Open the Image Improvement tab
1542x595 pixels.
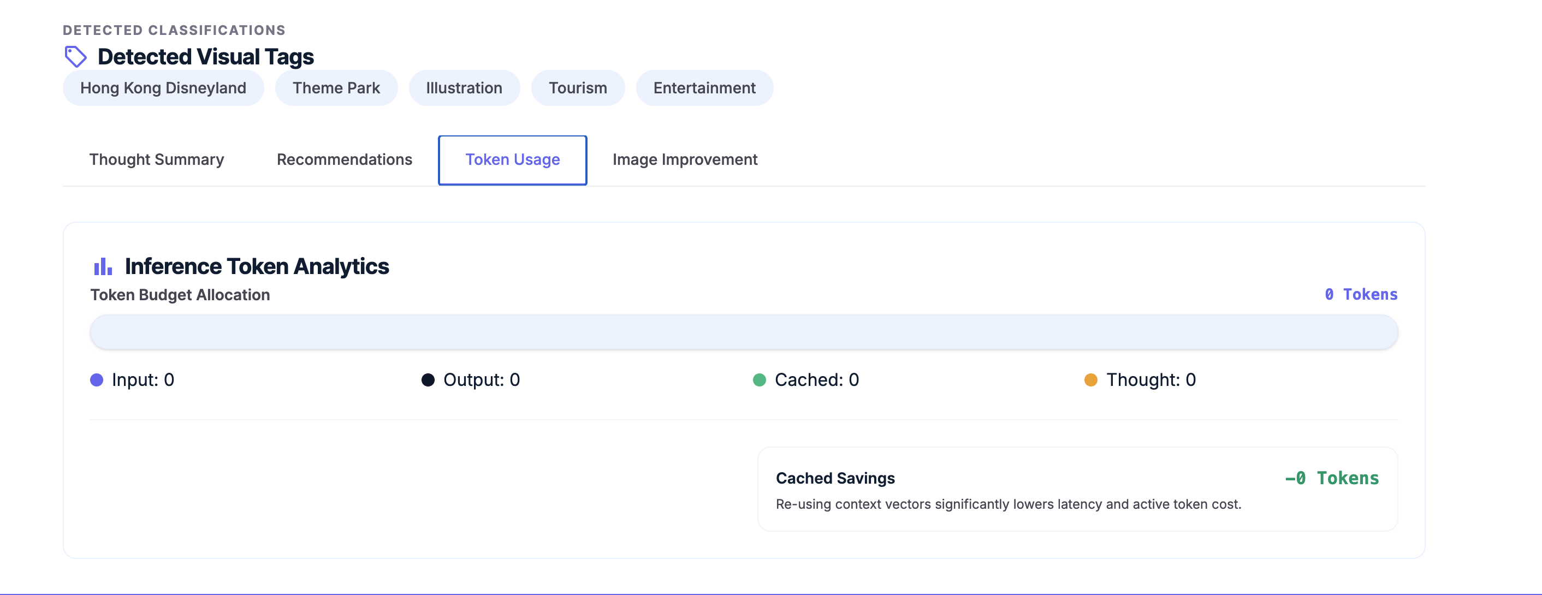pyautogui.click(x=685, y=160)
